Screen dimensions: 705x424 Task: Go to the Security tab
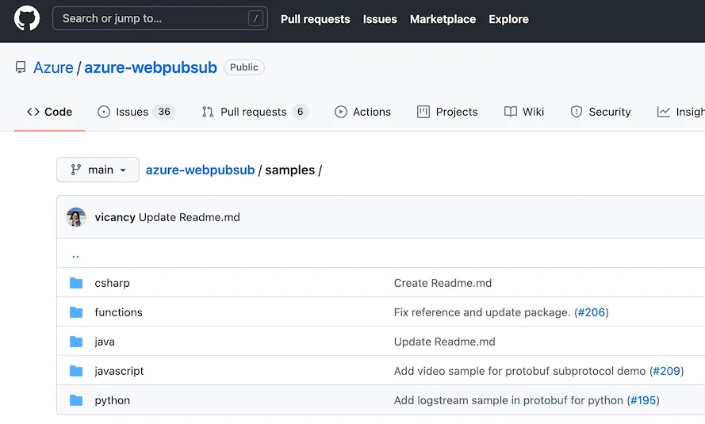point(600,112)
